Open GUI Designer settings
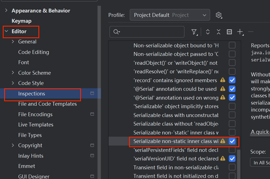 click(34, 177)
